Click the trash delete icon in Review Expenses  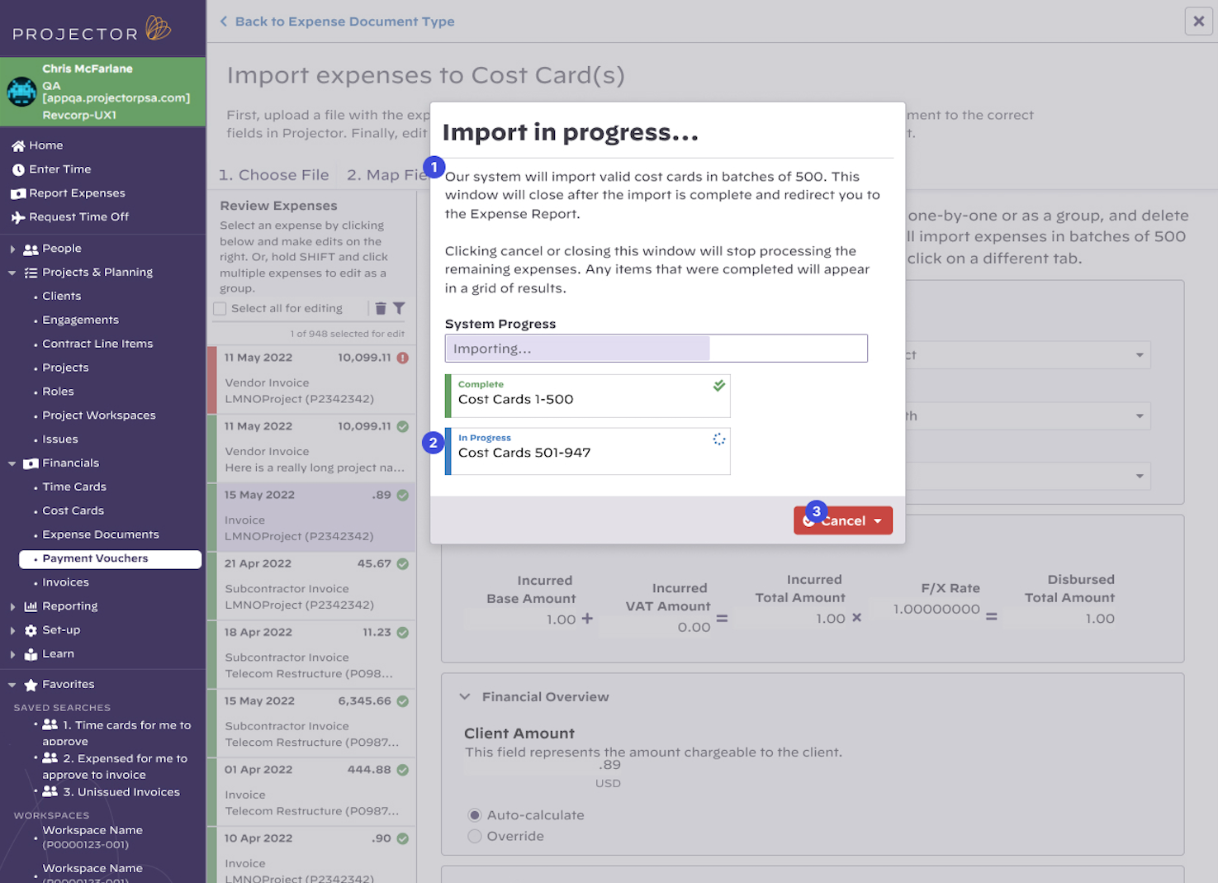(381, 309)
